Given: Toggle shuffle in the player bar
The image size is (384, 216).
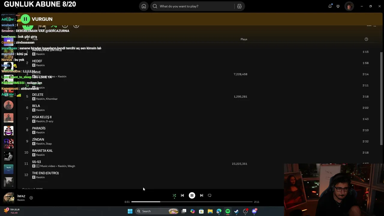Looking at the screenshot, I should point(174,196).
